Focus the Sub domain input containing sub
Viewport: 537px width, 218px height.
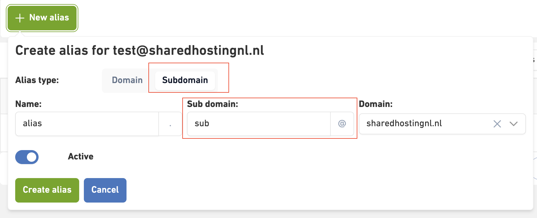[x=259, y=124]
